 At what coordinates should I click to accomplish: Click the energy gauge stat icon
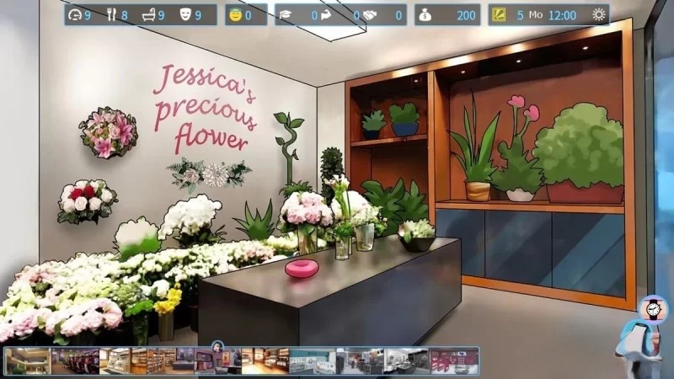tap(75, 14)
